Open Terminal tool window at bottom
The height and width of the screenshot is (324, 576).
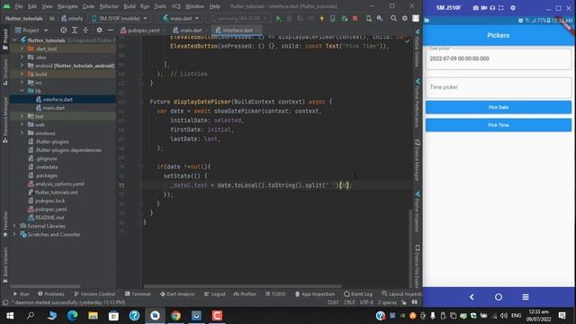pos(138,294)
